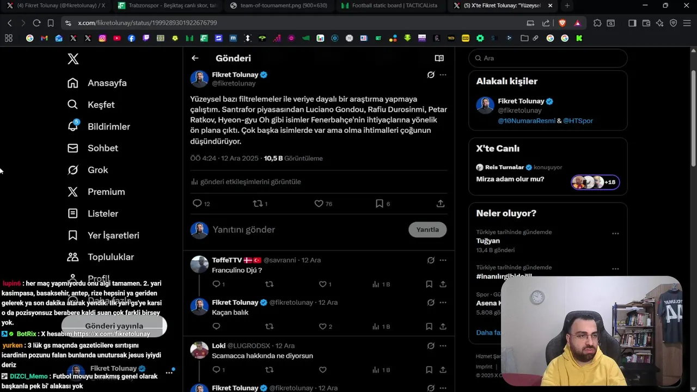Open YouTube bookmark in bookmarks bar

point(117,38)
